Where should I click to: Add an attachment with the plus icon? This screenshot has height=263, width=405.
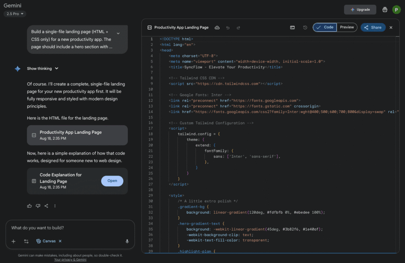tap(13, 241)
